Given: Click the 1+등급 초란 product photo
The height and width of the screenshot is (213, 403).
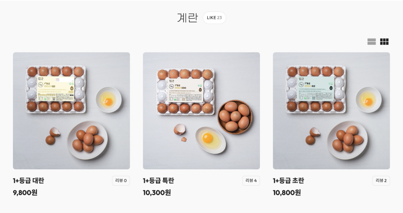Looking at the screenshot, I should click(x=331, y=110).
